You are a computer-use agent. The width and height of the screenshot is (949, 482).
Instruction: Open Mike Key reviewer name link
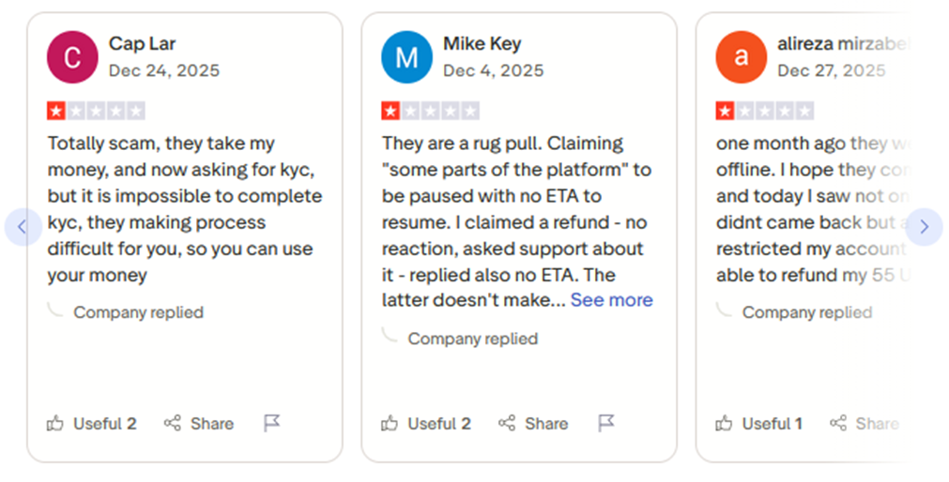pyautogui.click(x=482, y=43)
